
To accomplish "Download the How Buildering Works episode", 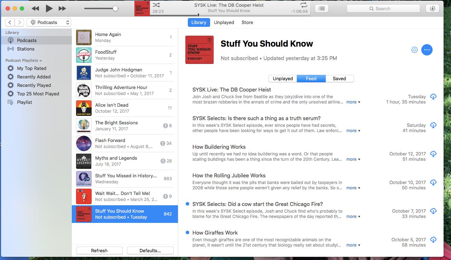I will click(x=433, y=154).
